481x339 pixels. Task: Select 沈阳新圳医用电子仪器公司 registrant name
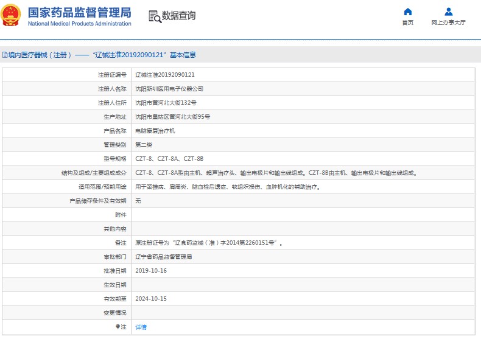click(169, 89)
